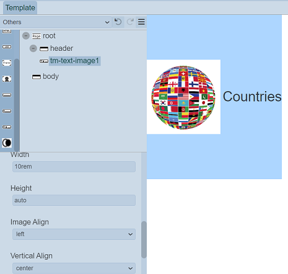Click the Height input field
Screen dimensions: 288x274
click(x=74, y=200)
